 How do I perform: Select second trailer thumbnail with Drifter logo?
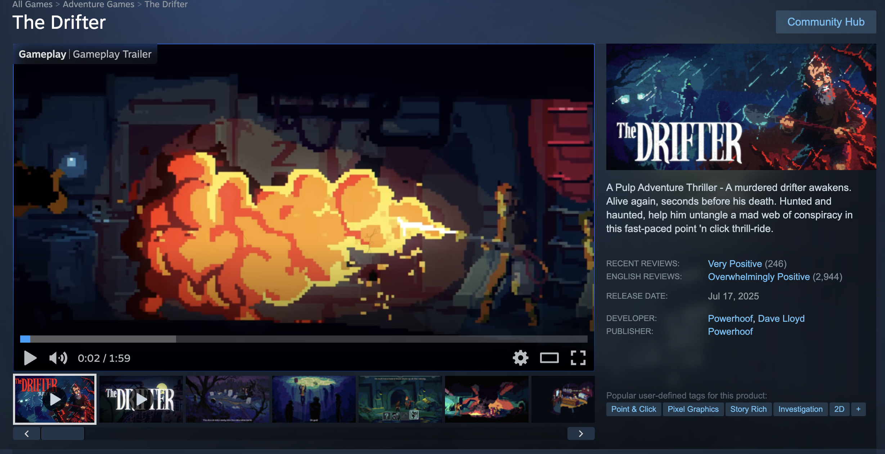click(141, 399)
